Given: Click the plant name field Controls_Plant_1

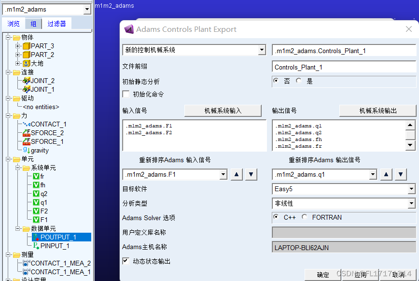Looking at the screenshot, I should 344,51.
